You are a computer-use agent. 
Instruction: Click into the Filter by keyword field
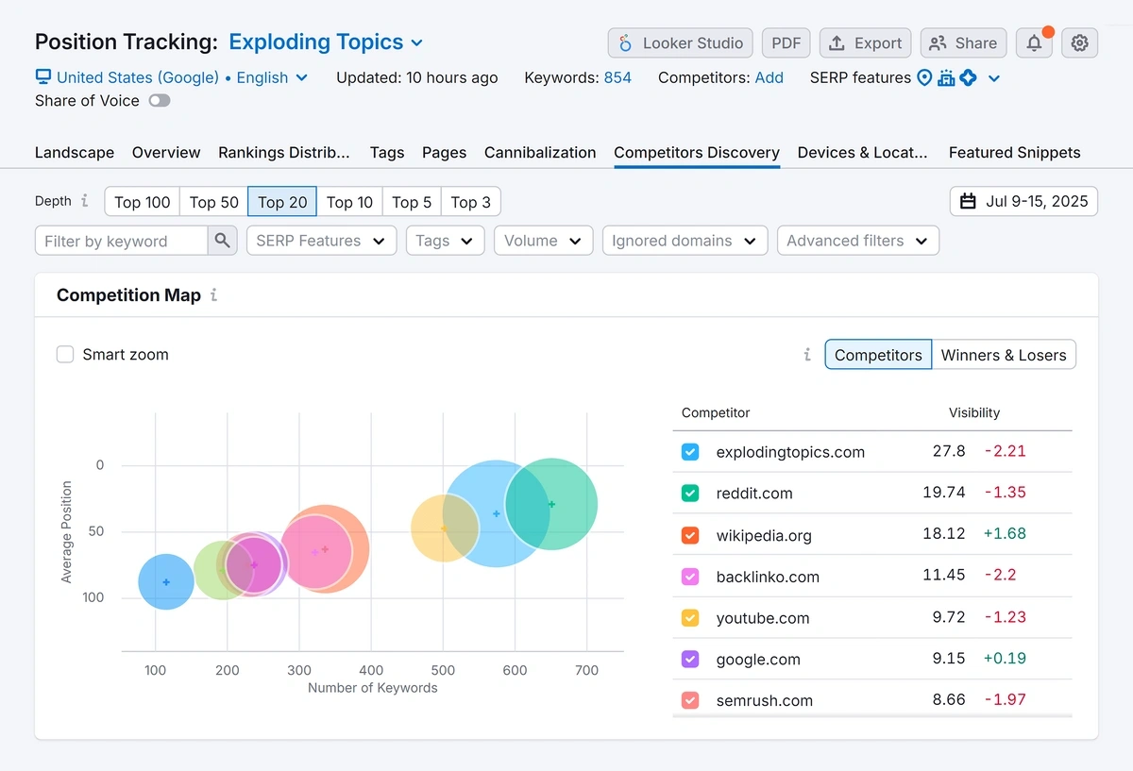(122, 241)
